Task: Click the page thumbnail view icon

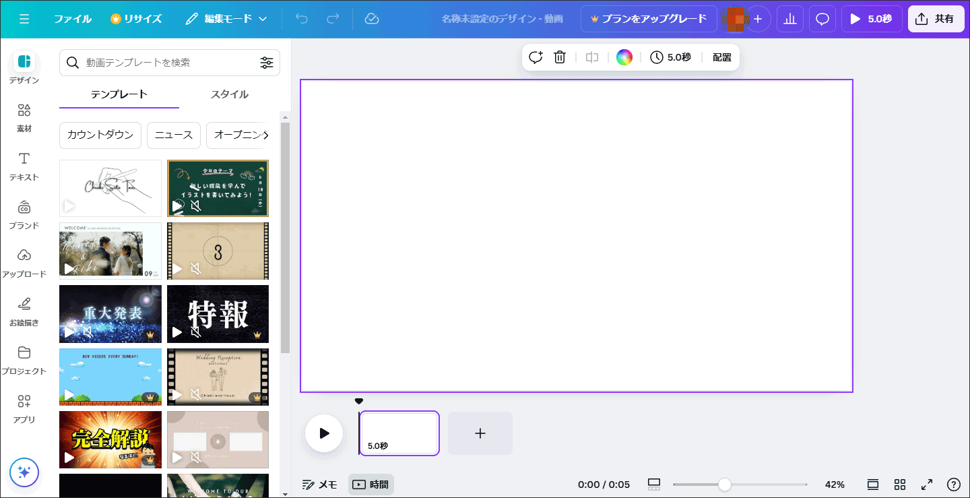Action: tap(653, 485)
